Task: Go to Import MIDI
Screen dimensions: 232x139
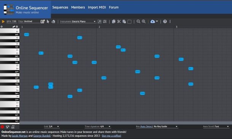Action: pos(97,7)
